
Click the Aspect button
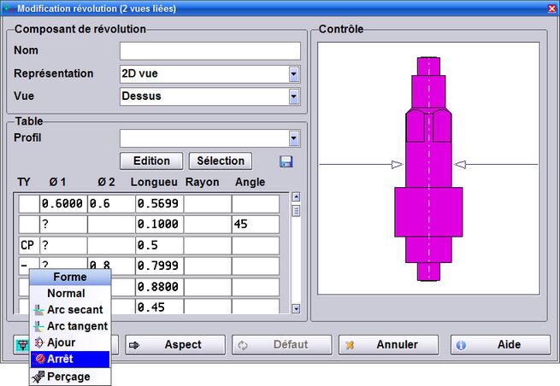tap(175, 345)
